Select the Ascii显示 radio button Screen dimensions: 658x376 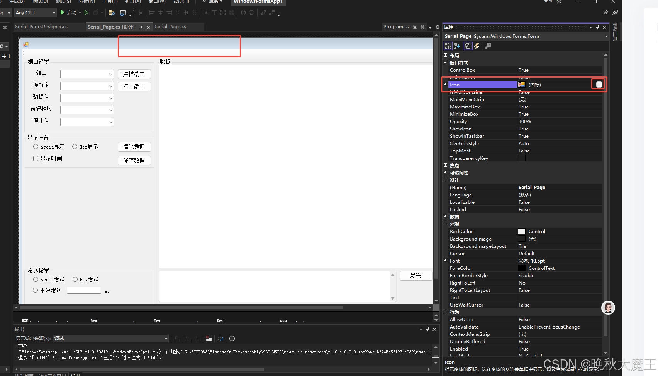coord(36,147)
